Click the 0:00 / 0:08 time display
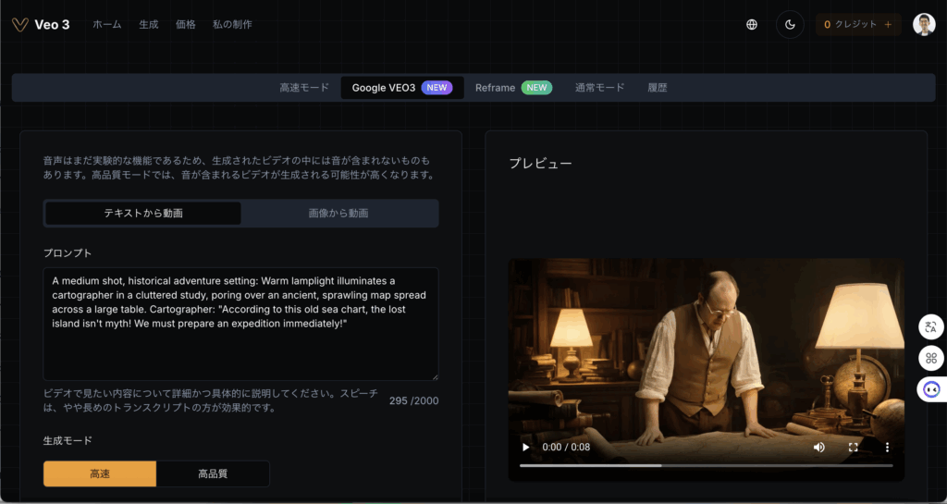The height and width of the screenshot is (504, 947). coord(566,448)
